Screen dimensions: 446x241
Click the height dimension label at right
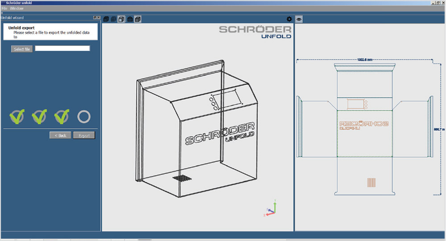click(x=439, y=129)
